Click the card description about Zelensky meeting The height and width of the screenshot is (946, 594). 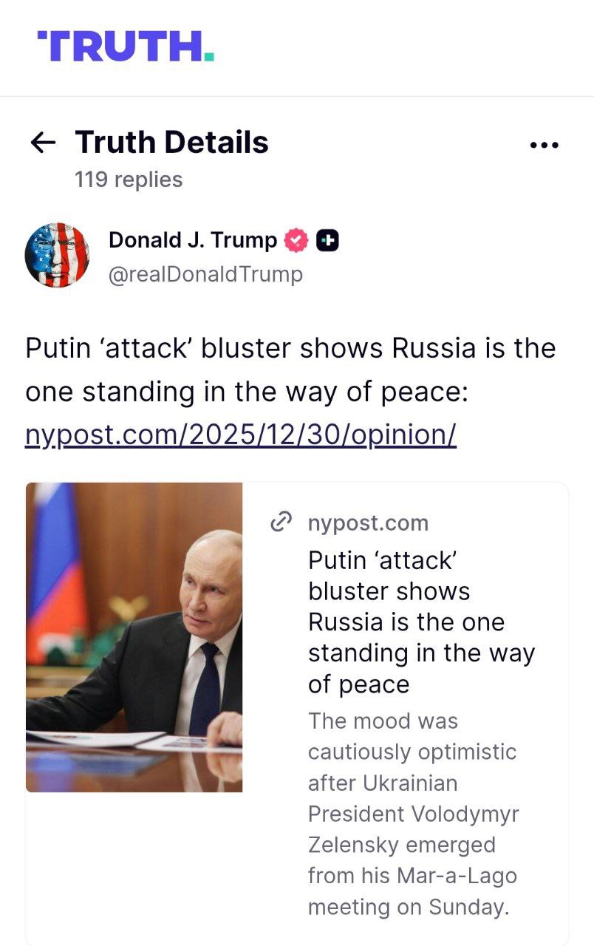coord(414,813)
